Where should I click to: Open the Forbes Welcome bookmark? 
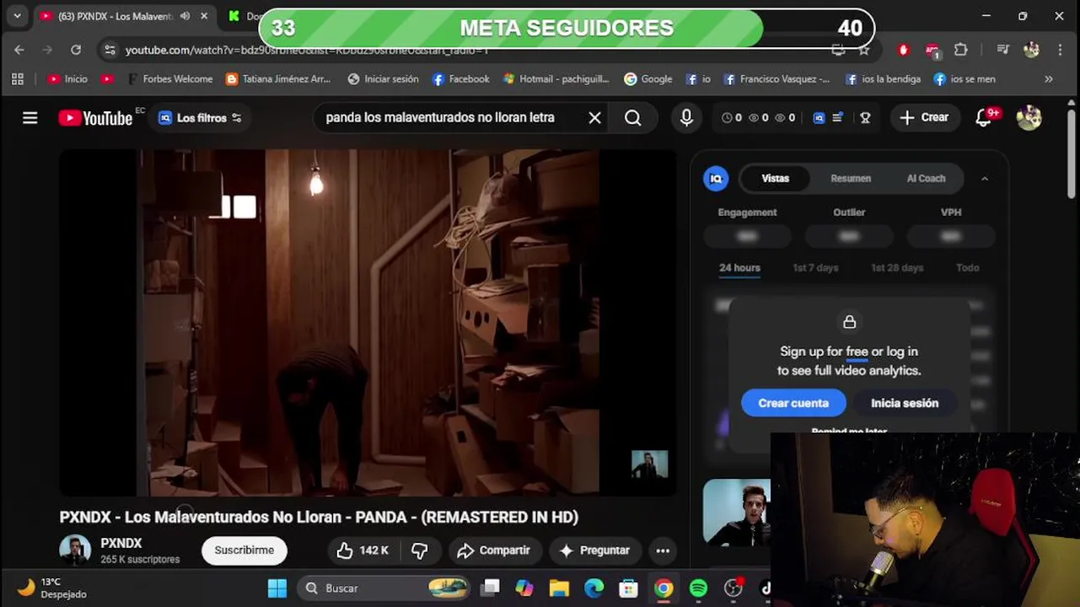(x=170, y=79)
